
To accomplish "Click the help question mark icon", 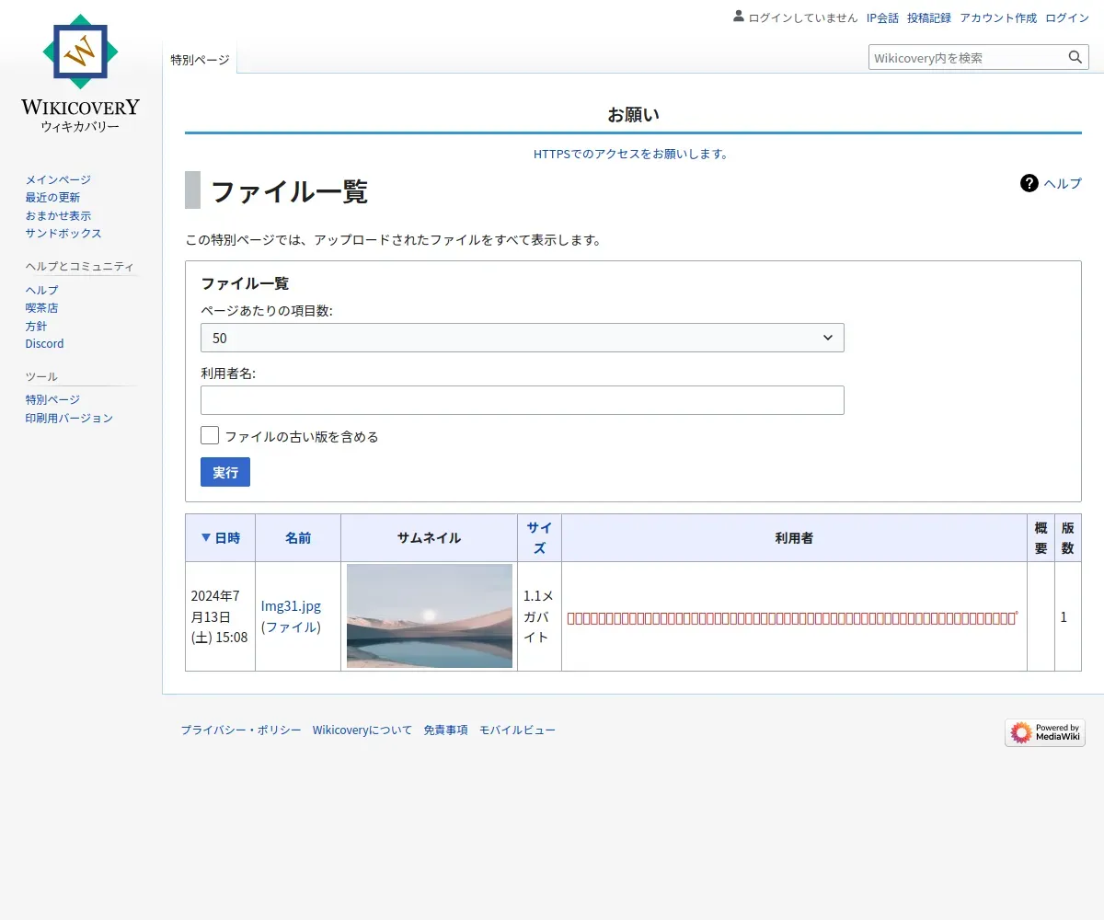I will pos(1029,183).
